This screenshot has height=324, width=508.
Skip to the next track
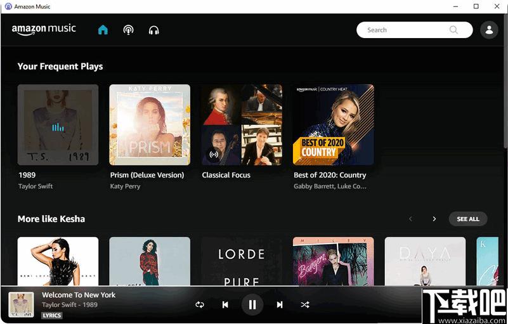pos(280,304)
